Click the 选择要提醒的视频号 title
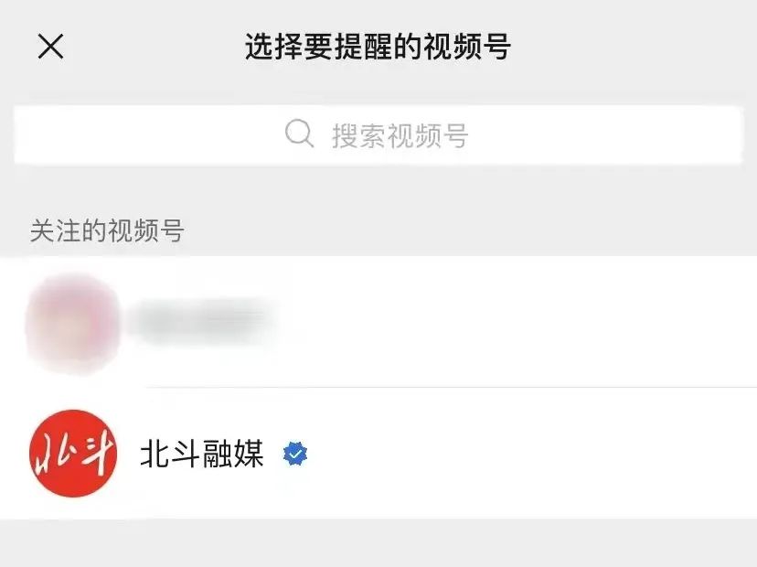This screenshot has width=757, height=567. click(x=378, y=47)
